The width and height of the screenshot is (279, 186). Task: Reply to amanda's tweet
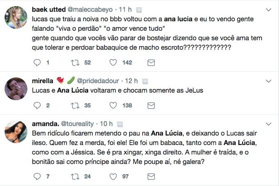(x=37, y=177)
